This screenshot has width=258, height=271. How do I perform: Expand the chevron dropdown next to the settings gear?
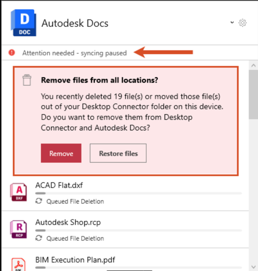pyautogui.click(x=232, y=23)
